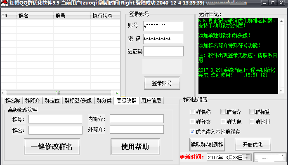This screenshot has height=165, width=288.
Task: Click the group list horizontal scrollbar thumb
Action: (x=59, y=93)
